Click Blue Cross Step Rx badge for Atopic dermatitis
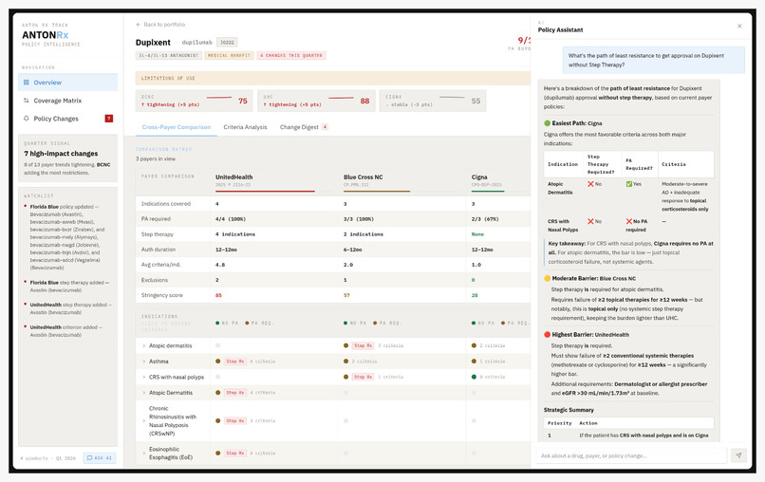The height and width of the screenshot is (482, 765). (x=363, y=345)
